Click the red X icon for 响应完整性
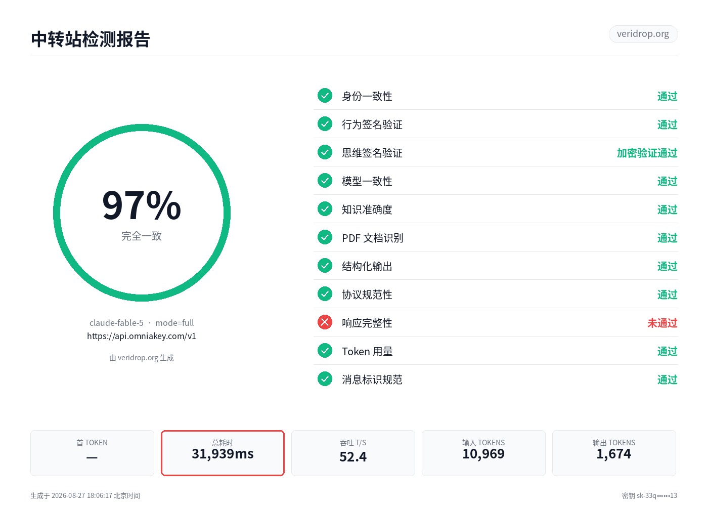 pos(325,322)
